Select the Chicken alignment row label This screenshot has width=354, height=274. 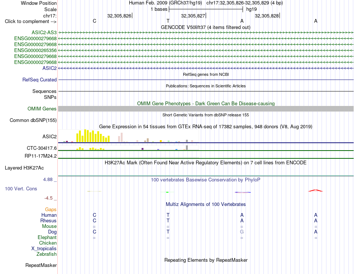point(48,243)
